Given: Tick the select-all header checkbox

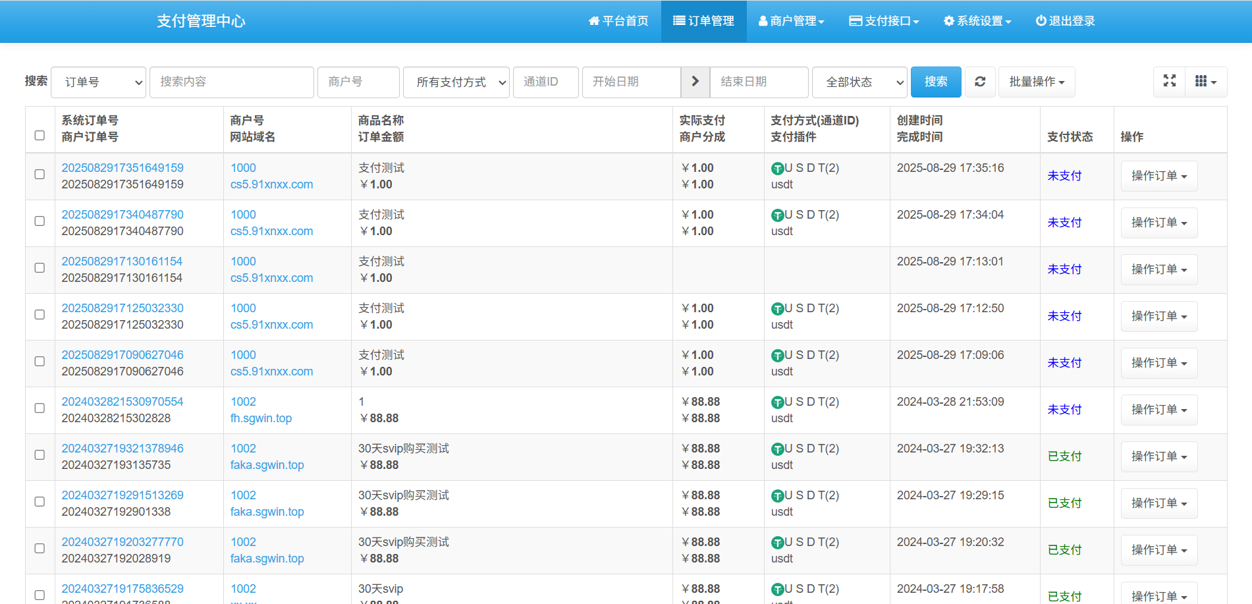Looking at the screenshot, I should click(x=40, y=135).
